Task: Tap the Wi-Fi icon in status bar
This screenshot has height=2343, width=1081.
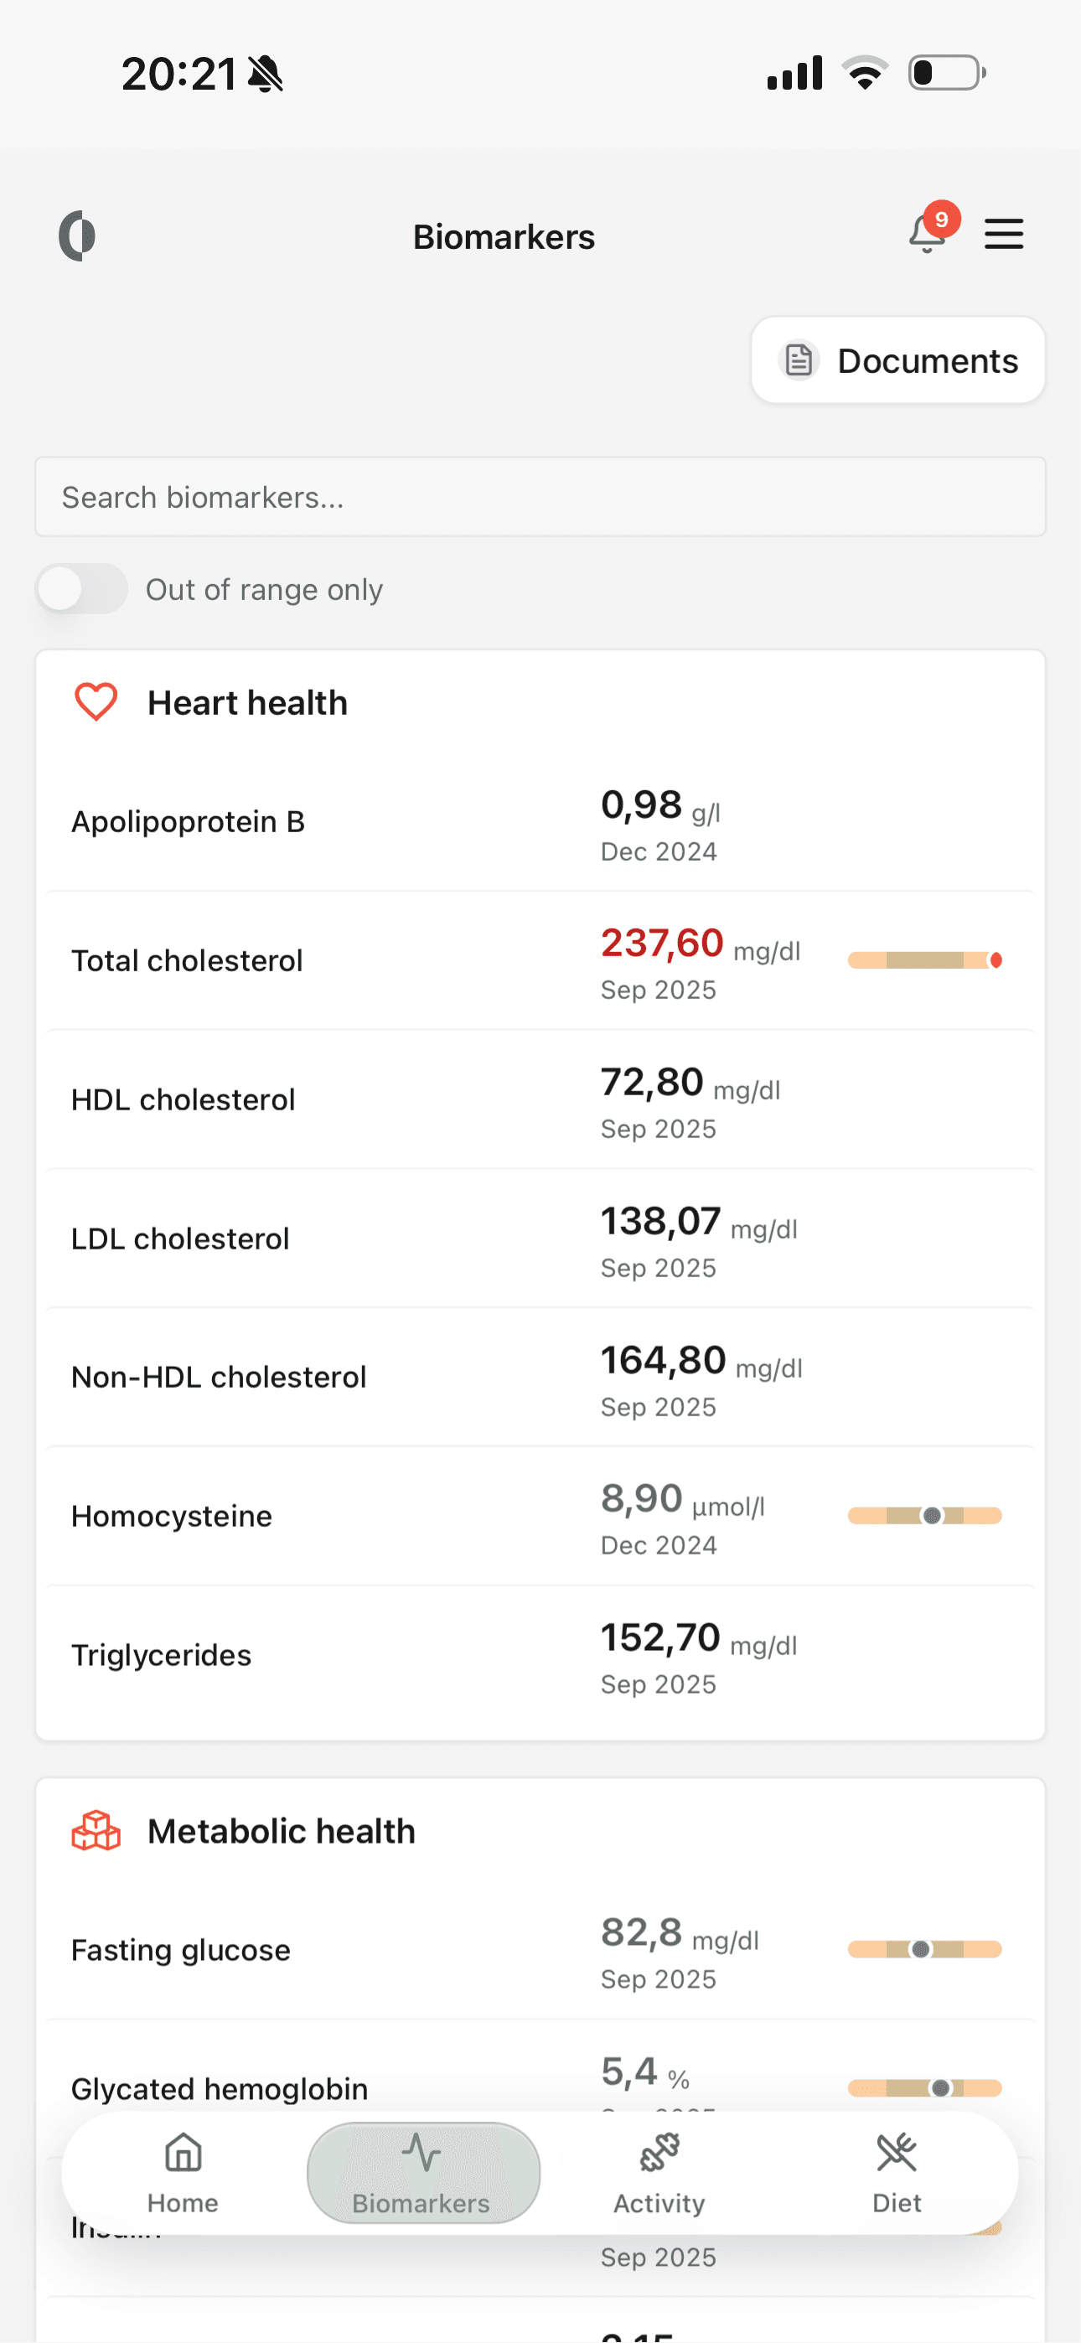Action: 865,72
